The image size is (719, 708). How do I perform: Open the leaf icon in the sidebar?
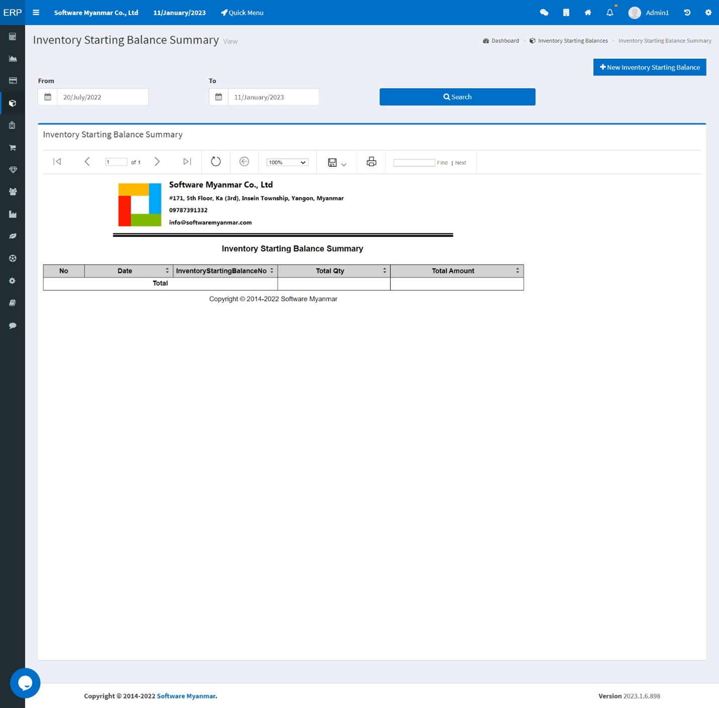click(x=13, y=236)
